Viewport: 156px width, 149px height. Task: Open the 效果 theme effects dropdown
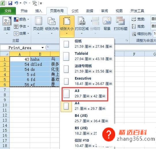pos(21,33)
